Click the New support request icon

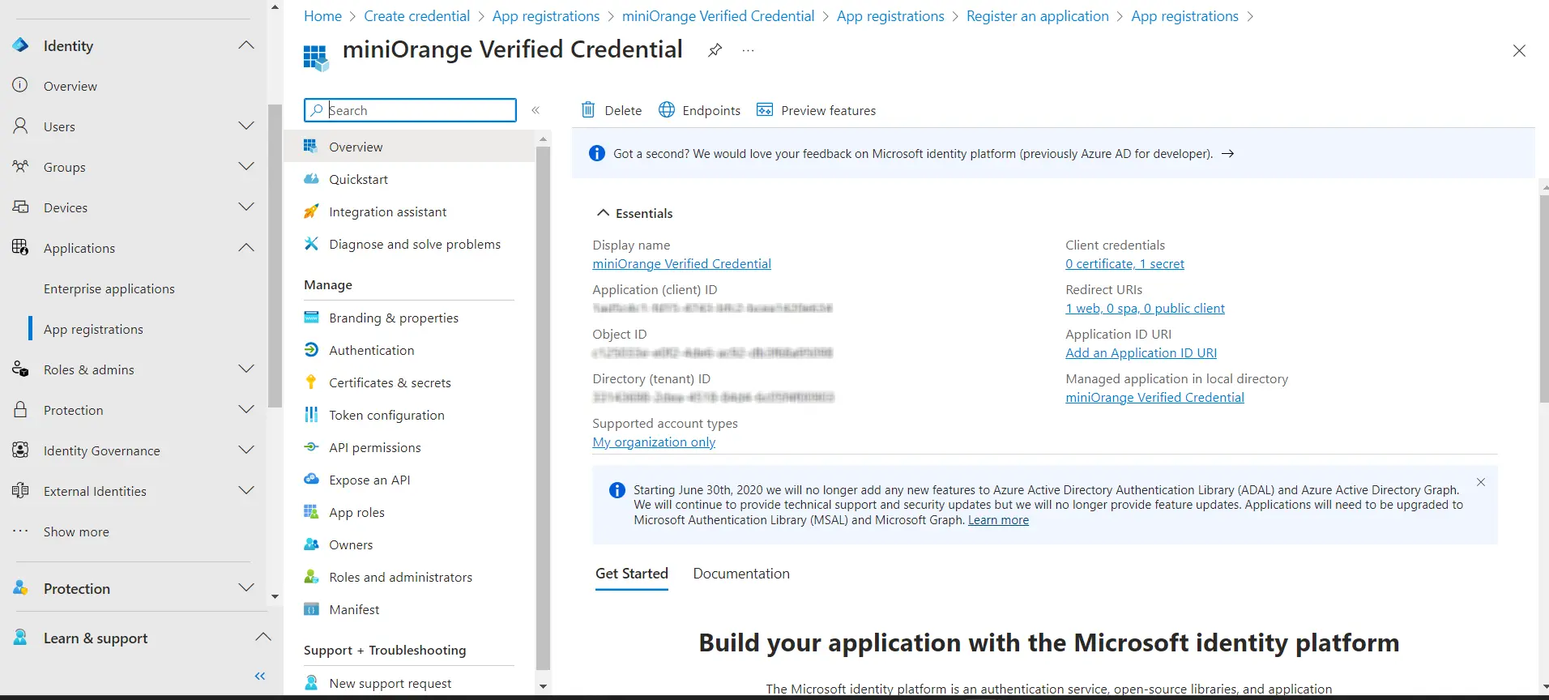point(310,683)
